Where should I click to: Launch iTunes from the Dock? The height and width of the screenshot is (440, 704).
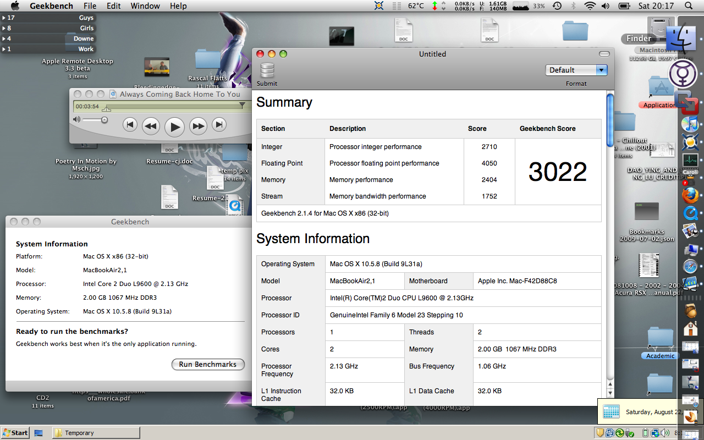tap(690, 123)
